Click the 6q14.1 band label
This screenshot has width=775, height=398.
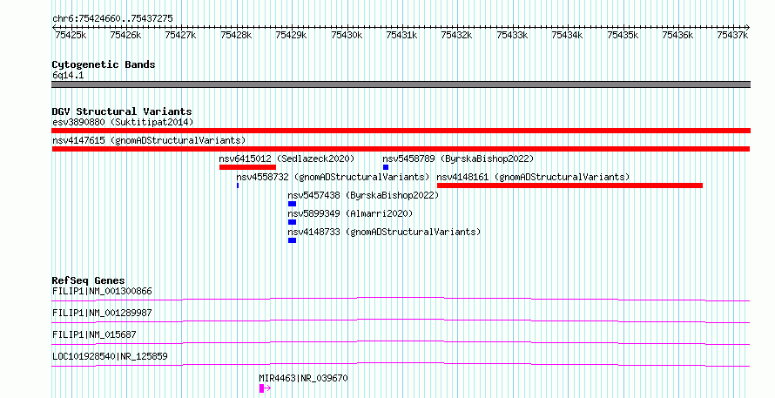68,75
